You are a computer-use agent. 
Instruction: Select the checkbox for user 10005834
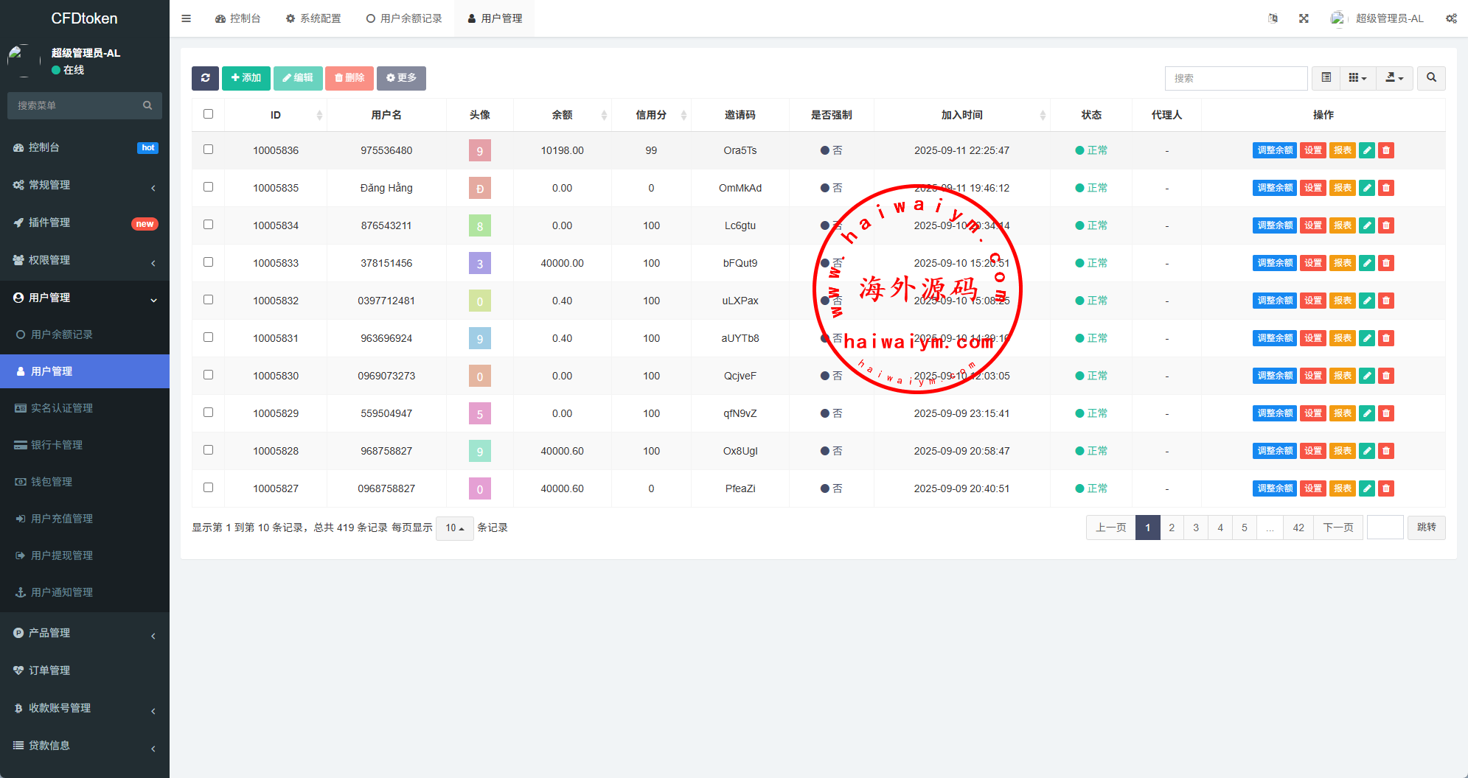point(209,225)
